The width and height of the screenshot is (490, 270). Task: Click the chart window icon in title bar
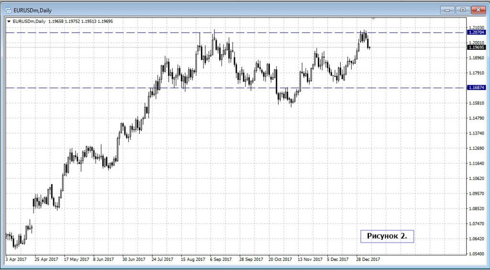[x=8, y=10]
